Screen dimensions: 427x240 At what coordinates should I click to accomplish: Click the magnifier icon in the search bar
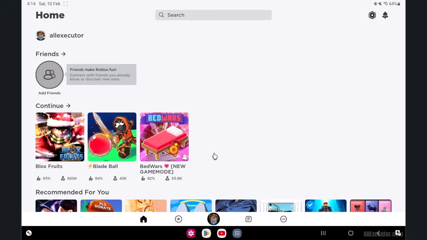coord(161,15)
